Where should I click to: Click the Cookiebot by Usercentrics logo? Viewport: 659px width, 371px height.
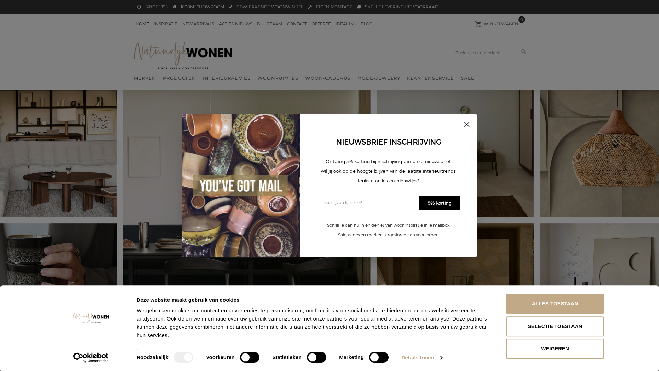91,358
